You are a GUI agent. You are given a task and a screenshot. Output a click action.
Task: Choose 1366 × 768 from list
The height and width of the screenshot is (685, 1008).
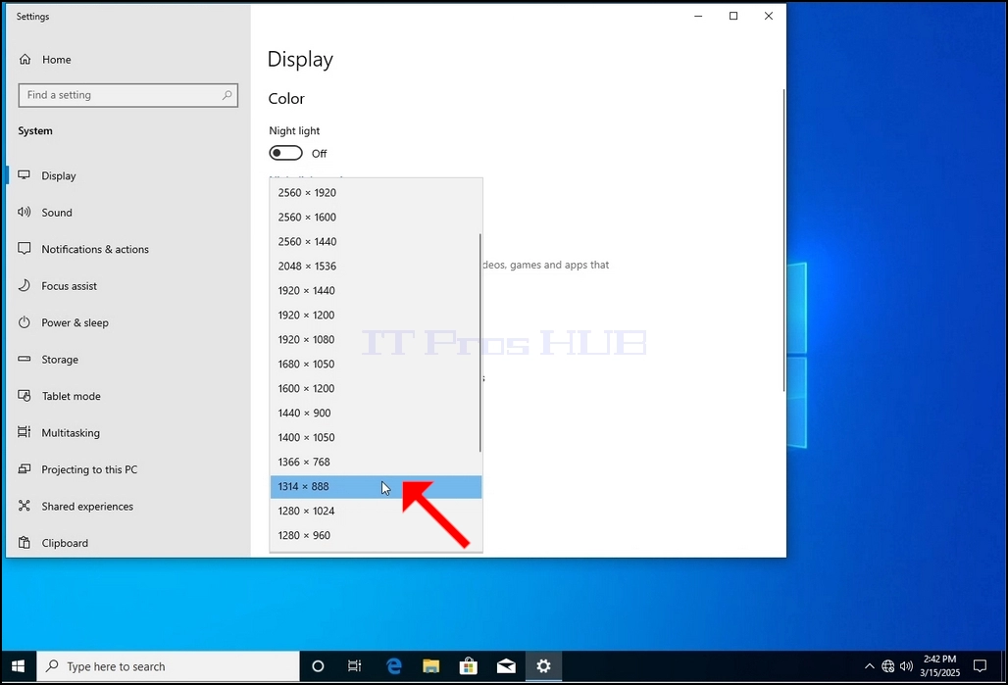click(377, 462)
